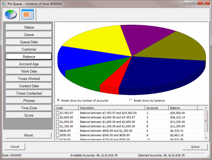The height and width of the screenshot is (160, 212).
Task: Click description 'Balance between $826.85 and $1,350.00'
Action: [x=106, y=131]
